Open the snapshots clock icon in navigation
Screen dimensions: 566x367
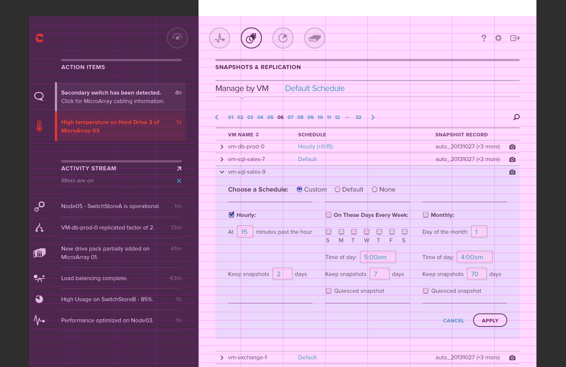pos(251,38)
